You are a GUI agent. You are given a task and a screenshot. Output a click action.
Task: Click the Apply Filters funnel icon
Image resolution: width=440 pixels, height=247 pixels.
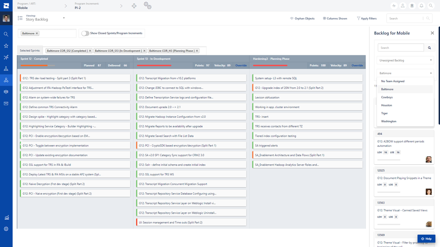(x=359, y=18)
